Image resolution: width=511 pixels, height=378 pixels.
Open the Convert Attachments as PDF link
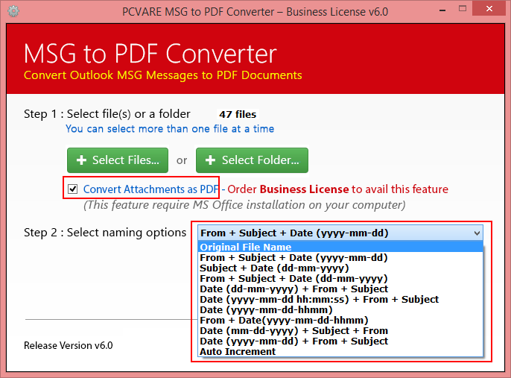(x=150, y=189)
